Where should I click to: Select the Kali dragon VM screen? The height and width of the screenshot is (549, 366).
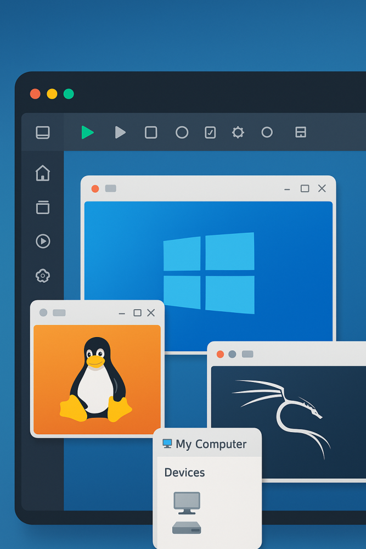coord(289,422)
